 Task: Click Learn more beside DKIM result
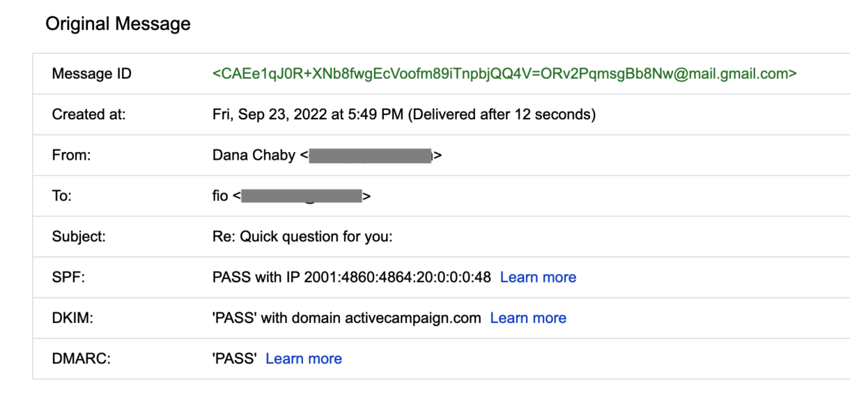528,317
